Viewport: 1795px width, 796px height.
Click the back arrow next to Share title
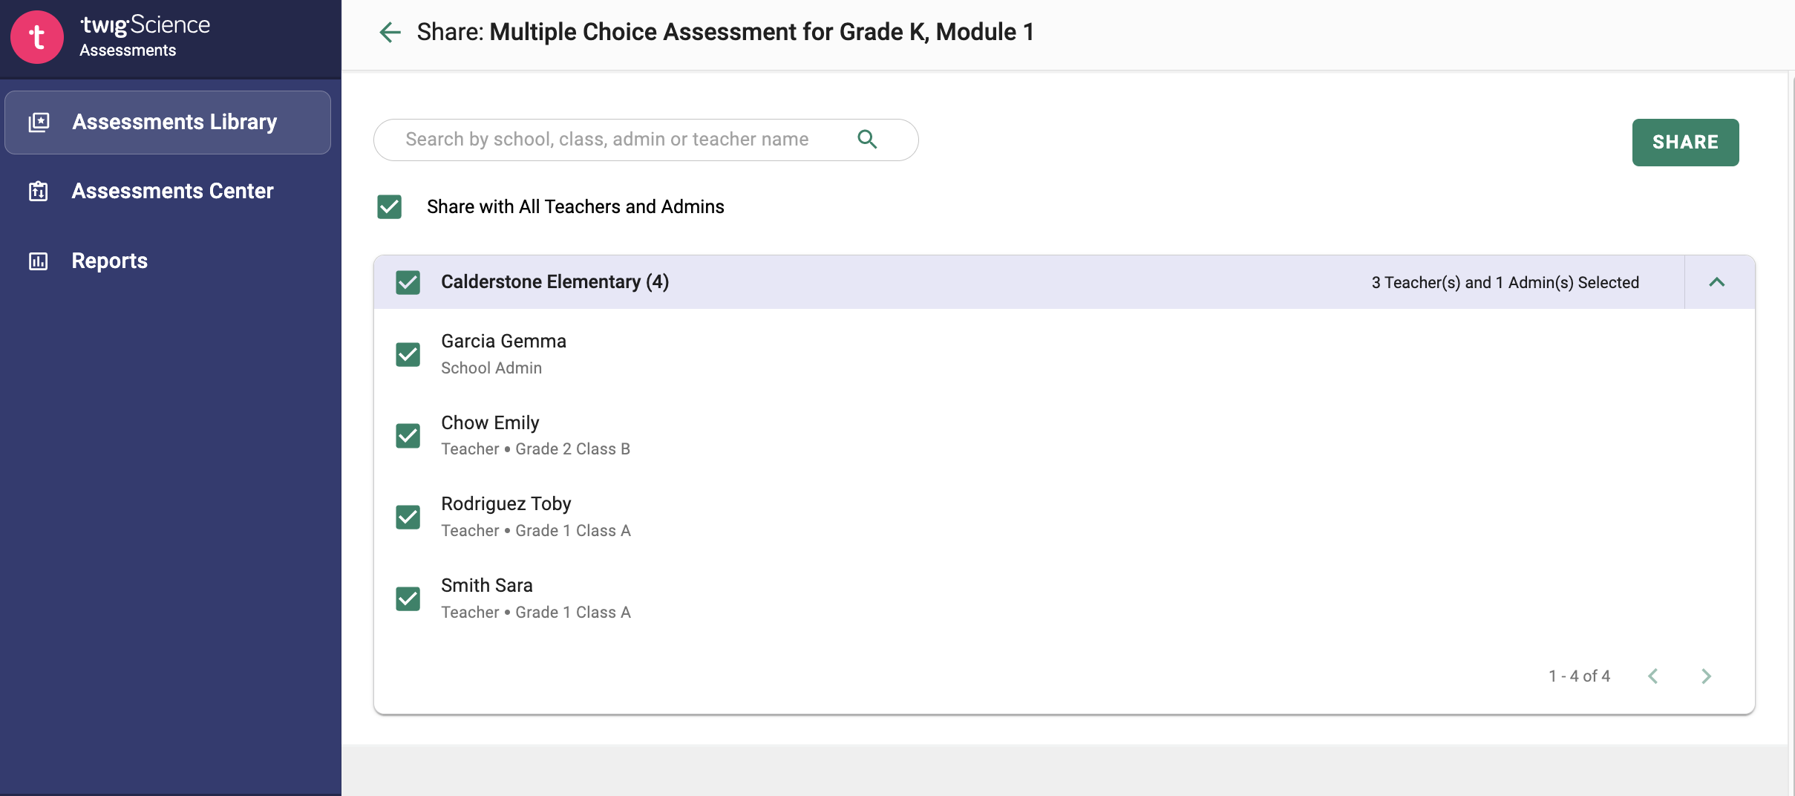(390, 32)
